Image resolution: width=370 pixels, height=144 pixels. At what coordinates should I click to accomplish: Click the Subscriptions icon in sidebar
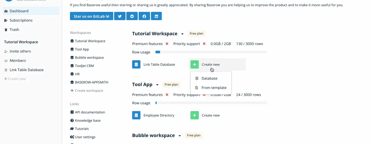6,20
